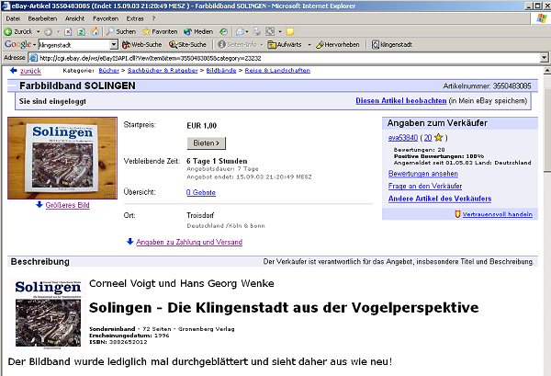
Task: Open the Reise & Landschaften category link
Action: pyautogui.click(x=277, y=71)
